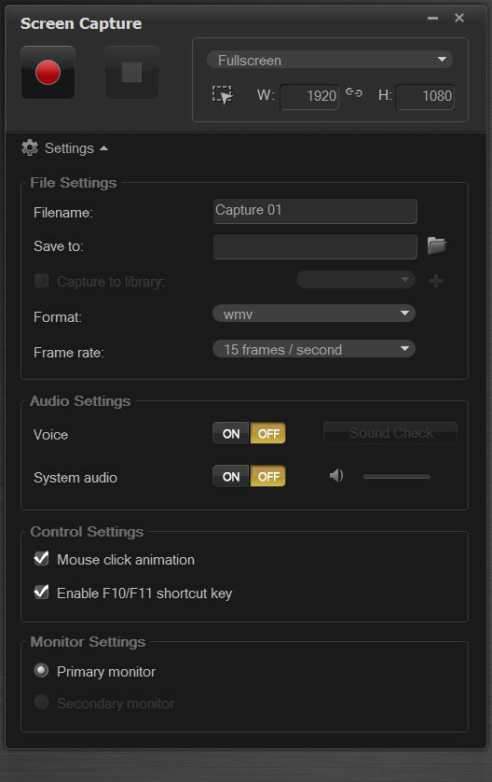Expand the Frame rate dropdown
Screen dimensions: 492x782
click(314, 349)
